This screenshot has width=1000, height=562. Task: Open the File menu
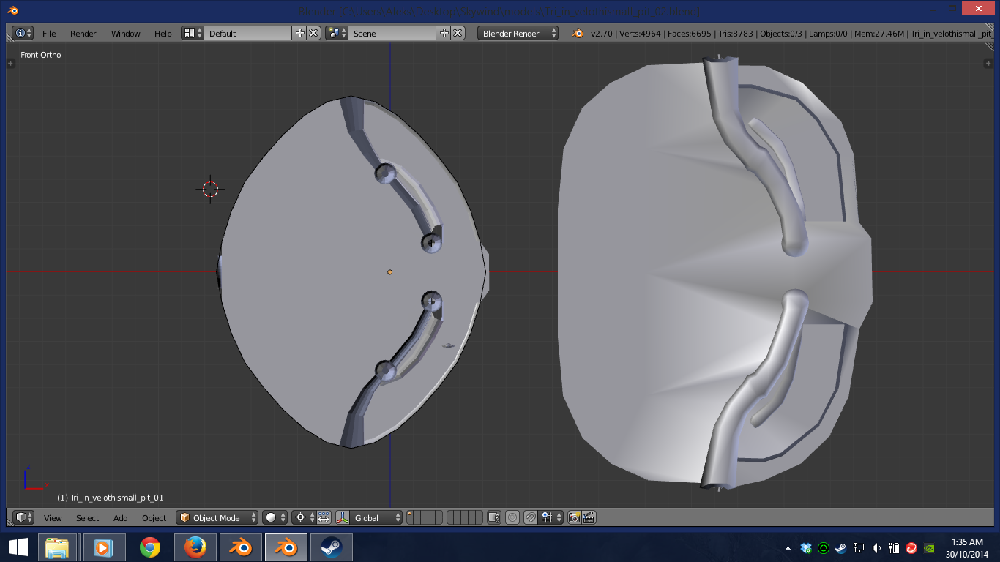[49, 34]
